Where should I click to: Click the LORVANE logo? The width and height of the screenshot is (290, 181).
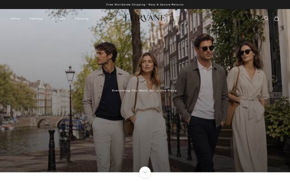coord(145,18)
